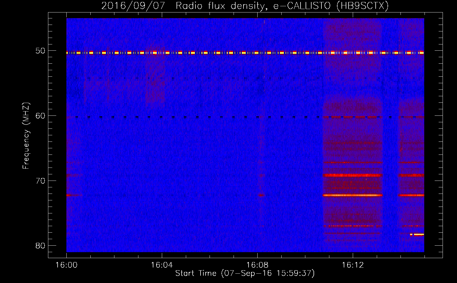Viewport: 457px width, 283px height.
Task: Click the 50 MHz frequency axis label
Action: 40,51
